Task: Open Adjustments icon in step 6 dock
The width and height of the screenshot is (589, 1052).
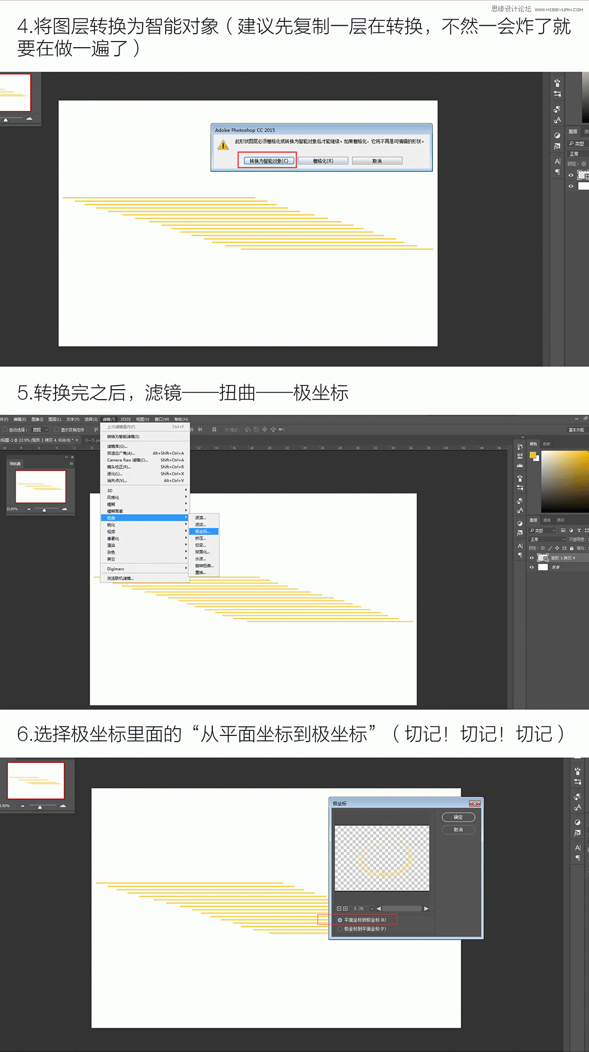Action: pos(577,822)
